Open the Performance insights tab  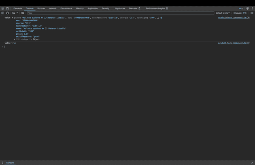pyautogui.click(x=157, y=8)
